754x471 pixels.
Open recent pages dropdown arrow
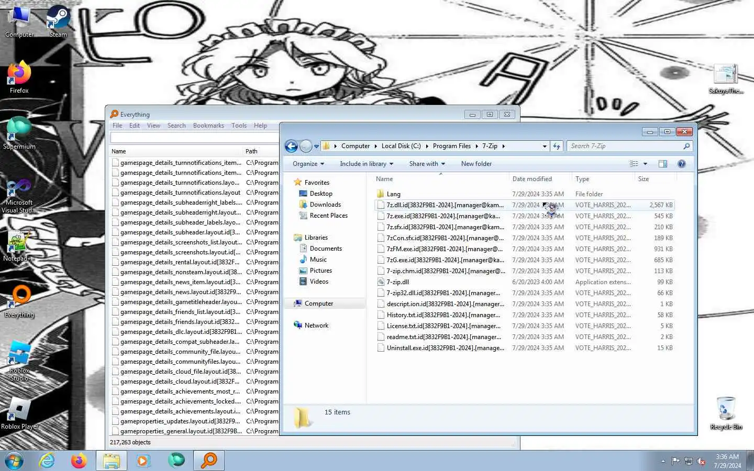tap(316, 147)
